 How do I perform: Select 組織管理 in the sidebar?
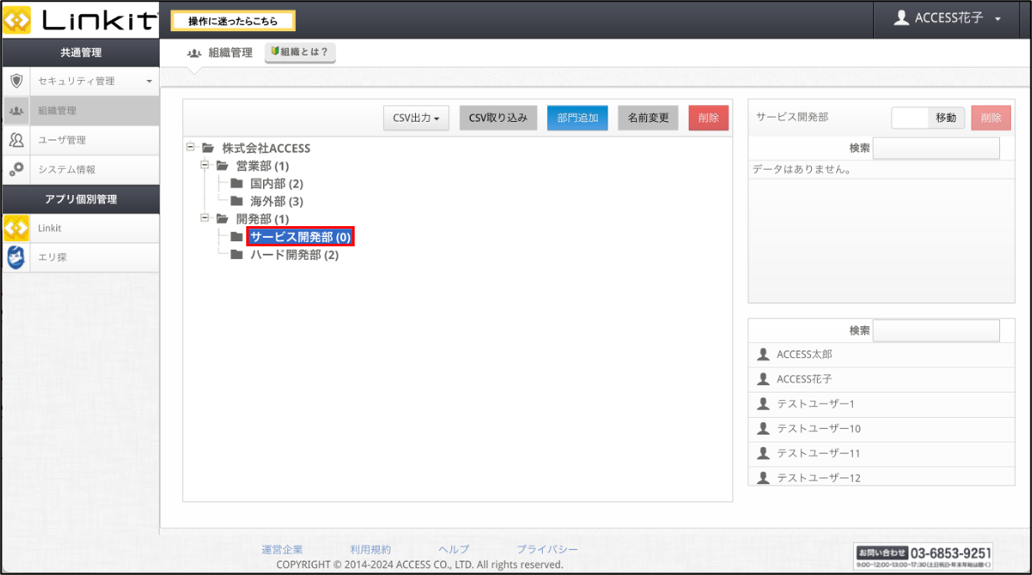[x=80, y=110]
